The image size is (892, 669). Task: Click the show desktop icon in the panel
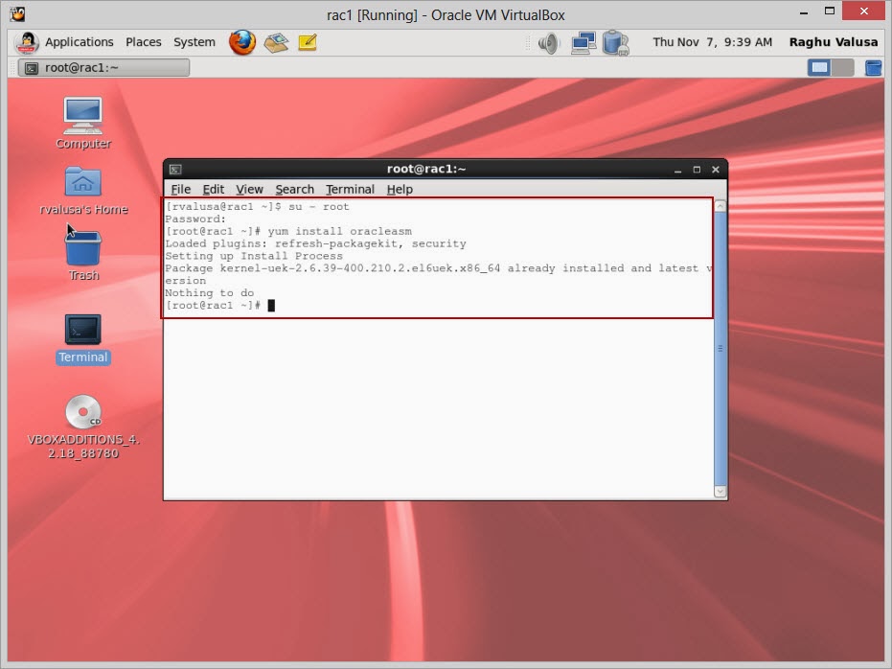[873, 68]
